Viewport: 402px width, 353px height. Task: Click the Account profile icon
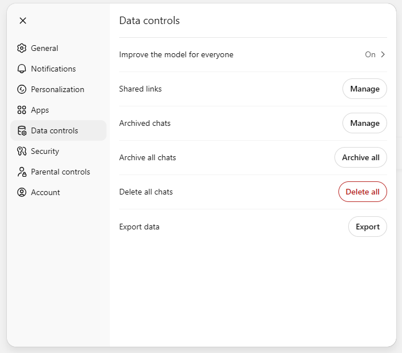[x=22, y=192]
